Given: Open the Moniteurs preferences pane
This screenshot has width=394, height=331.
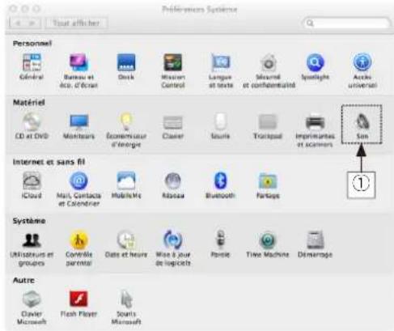Looking at the screenshot, I should (78, 125).
